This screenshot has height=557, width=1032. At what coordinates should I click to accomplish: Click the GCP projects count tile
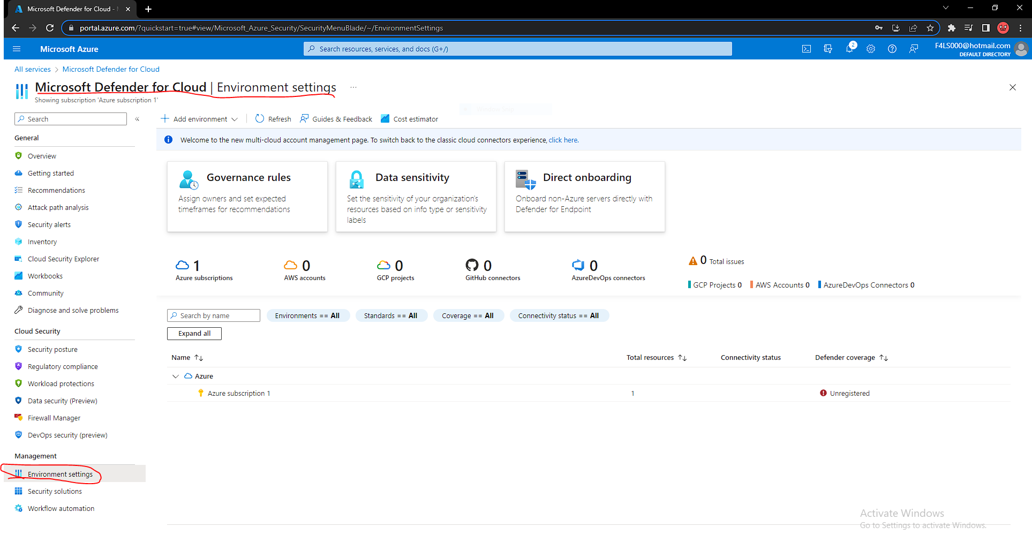pyautogui.click(x=395, y=270)
